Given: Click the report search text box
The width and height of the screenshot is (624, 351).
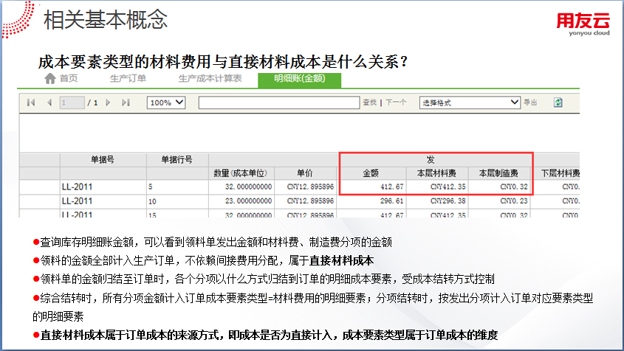Looking at the screenshot, I should [x=278, y=102].
